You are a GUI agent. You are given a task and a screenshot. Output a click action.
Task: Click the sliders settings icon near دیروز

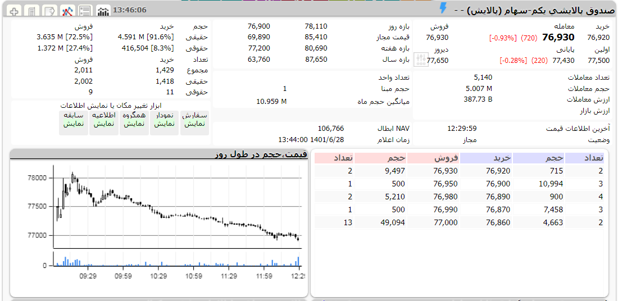(421, 60)
